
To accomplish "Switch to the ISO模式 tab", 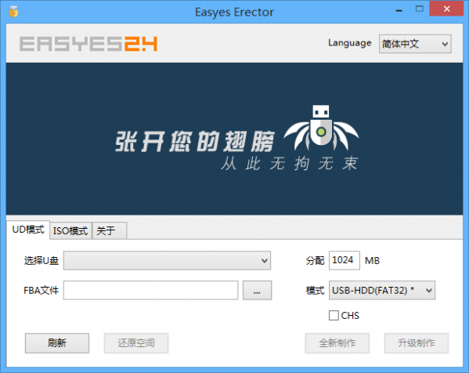I will pyautogui.click(x=70, y=231).
